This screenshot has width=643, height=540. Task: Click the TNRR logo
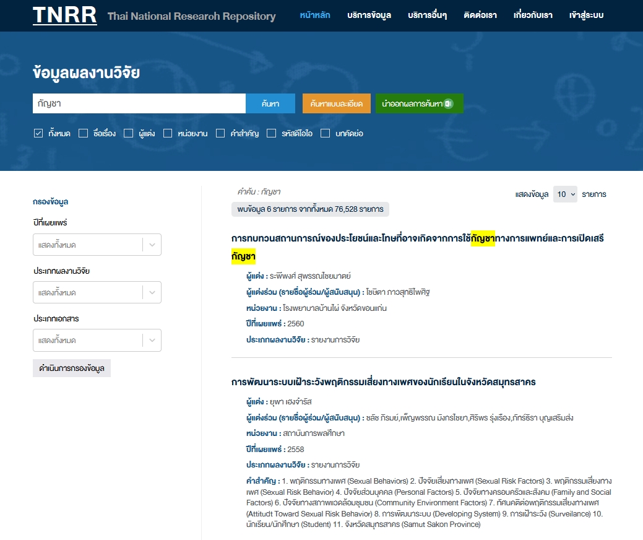tap(64, 15)
